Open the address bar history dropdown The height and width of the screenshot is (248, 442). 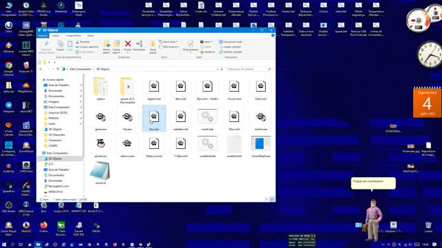tap(218, 69)
